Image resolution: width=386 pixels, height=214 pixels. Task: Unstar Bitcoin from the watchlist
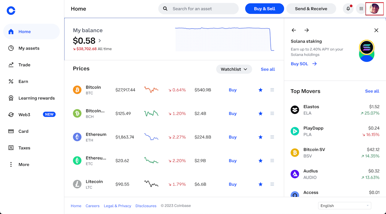(x=261, y=90)
